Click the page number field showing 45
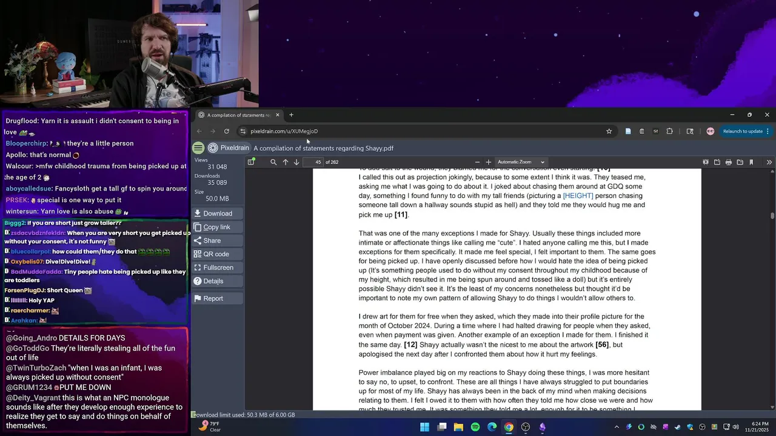 pos(313,162)
